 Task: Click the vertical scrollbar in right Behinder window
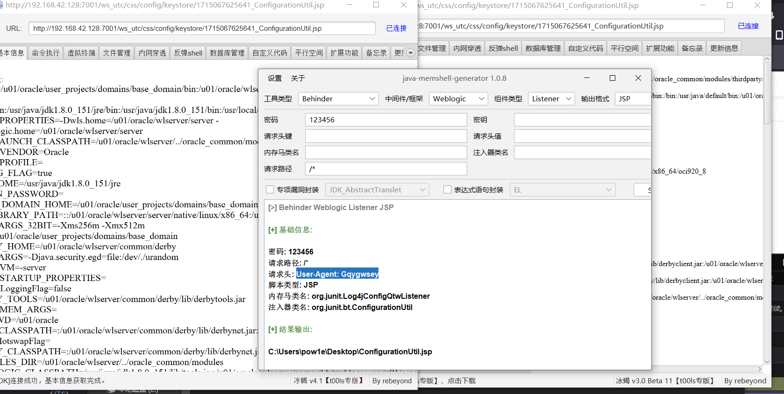[767, 93]
